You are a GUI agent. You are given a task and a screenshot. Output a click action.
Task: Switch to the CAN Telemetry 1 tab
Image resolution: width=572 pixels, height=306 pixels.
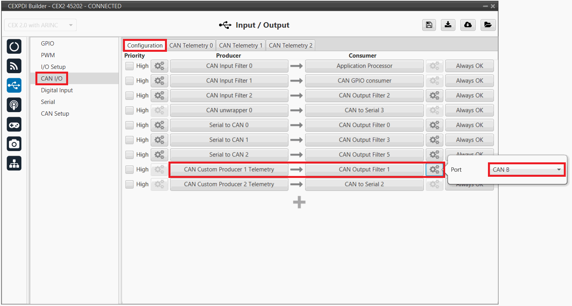point(240,46)
